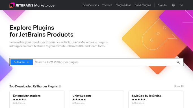Submit search with the search bar magnifier

click(178, 62)
